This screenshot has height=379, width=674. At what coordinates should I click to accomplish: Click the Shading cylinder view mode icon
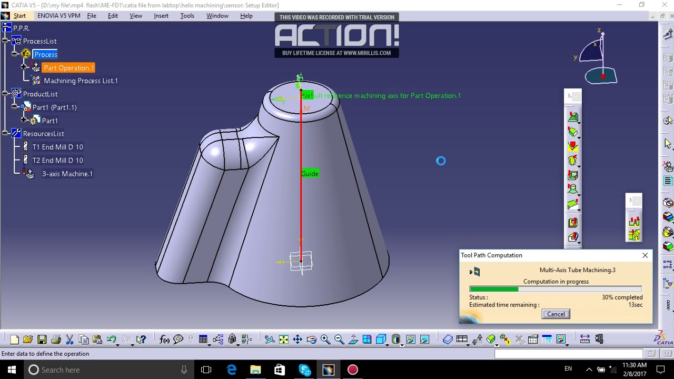click(396, 340)
